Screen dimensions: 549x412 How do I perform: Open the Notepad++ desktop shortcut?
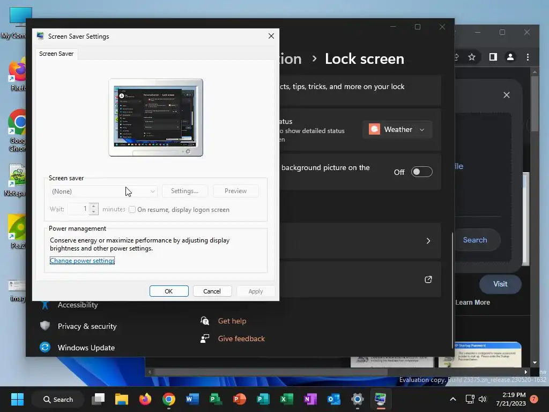pyautogui.click(x=16, y=180)
